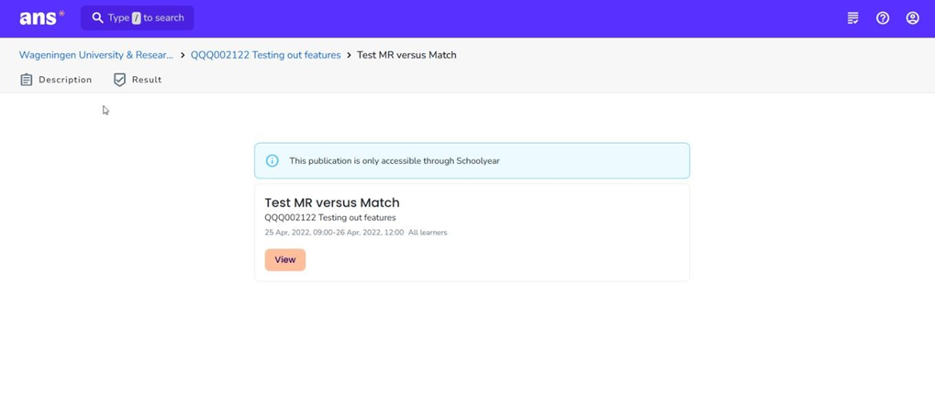The width and height of the screenshot is (935, 405).
Task: Click the info icon in Schoolyear notice
Action: (x=272, y=160)
